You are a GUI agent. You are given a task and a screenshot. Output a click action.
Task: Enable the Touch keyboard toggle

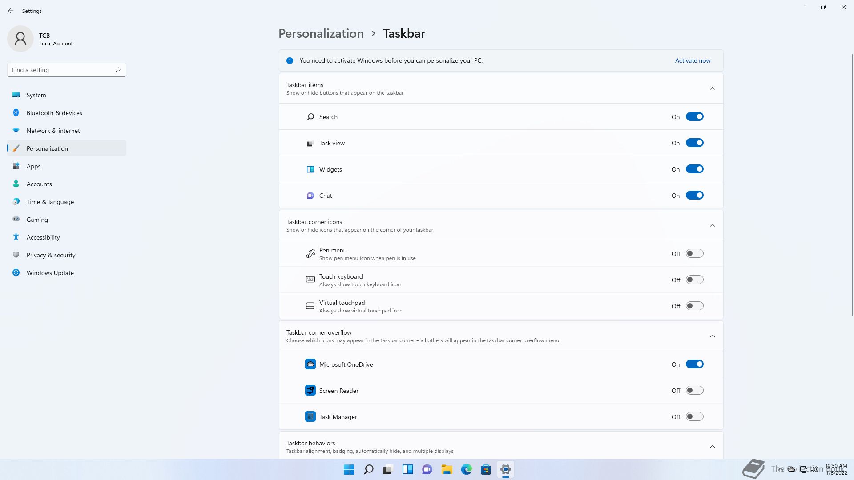click(694, 280)
